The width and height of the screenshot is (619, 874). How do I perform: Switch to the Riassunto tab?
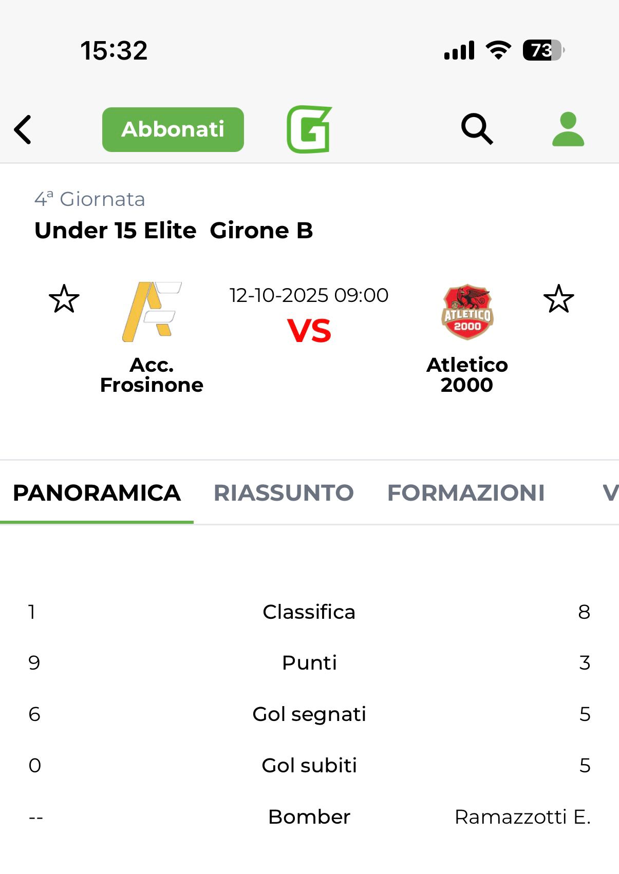coord(284,493)
